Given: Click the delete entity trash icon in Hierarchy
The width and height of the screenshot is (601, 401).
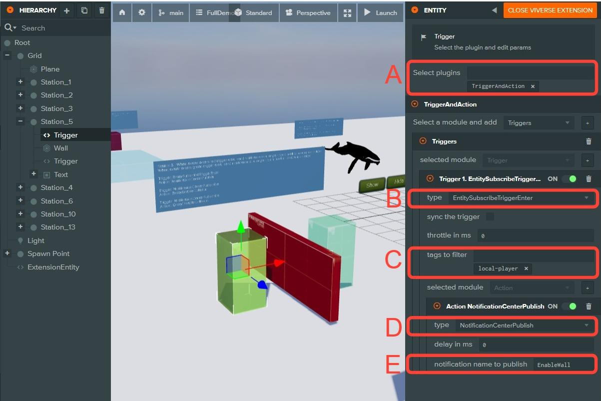Looking at the screenshot, I should (x=101, y=10).
